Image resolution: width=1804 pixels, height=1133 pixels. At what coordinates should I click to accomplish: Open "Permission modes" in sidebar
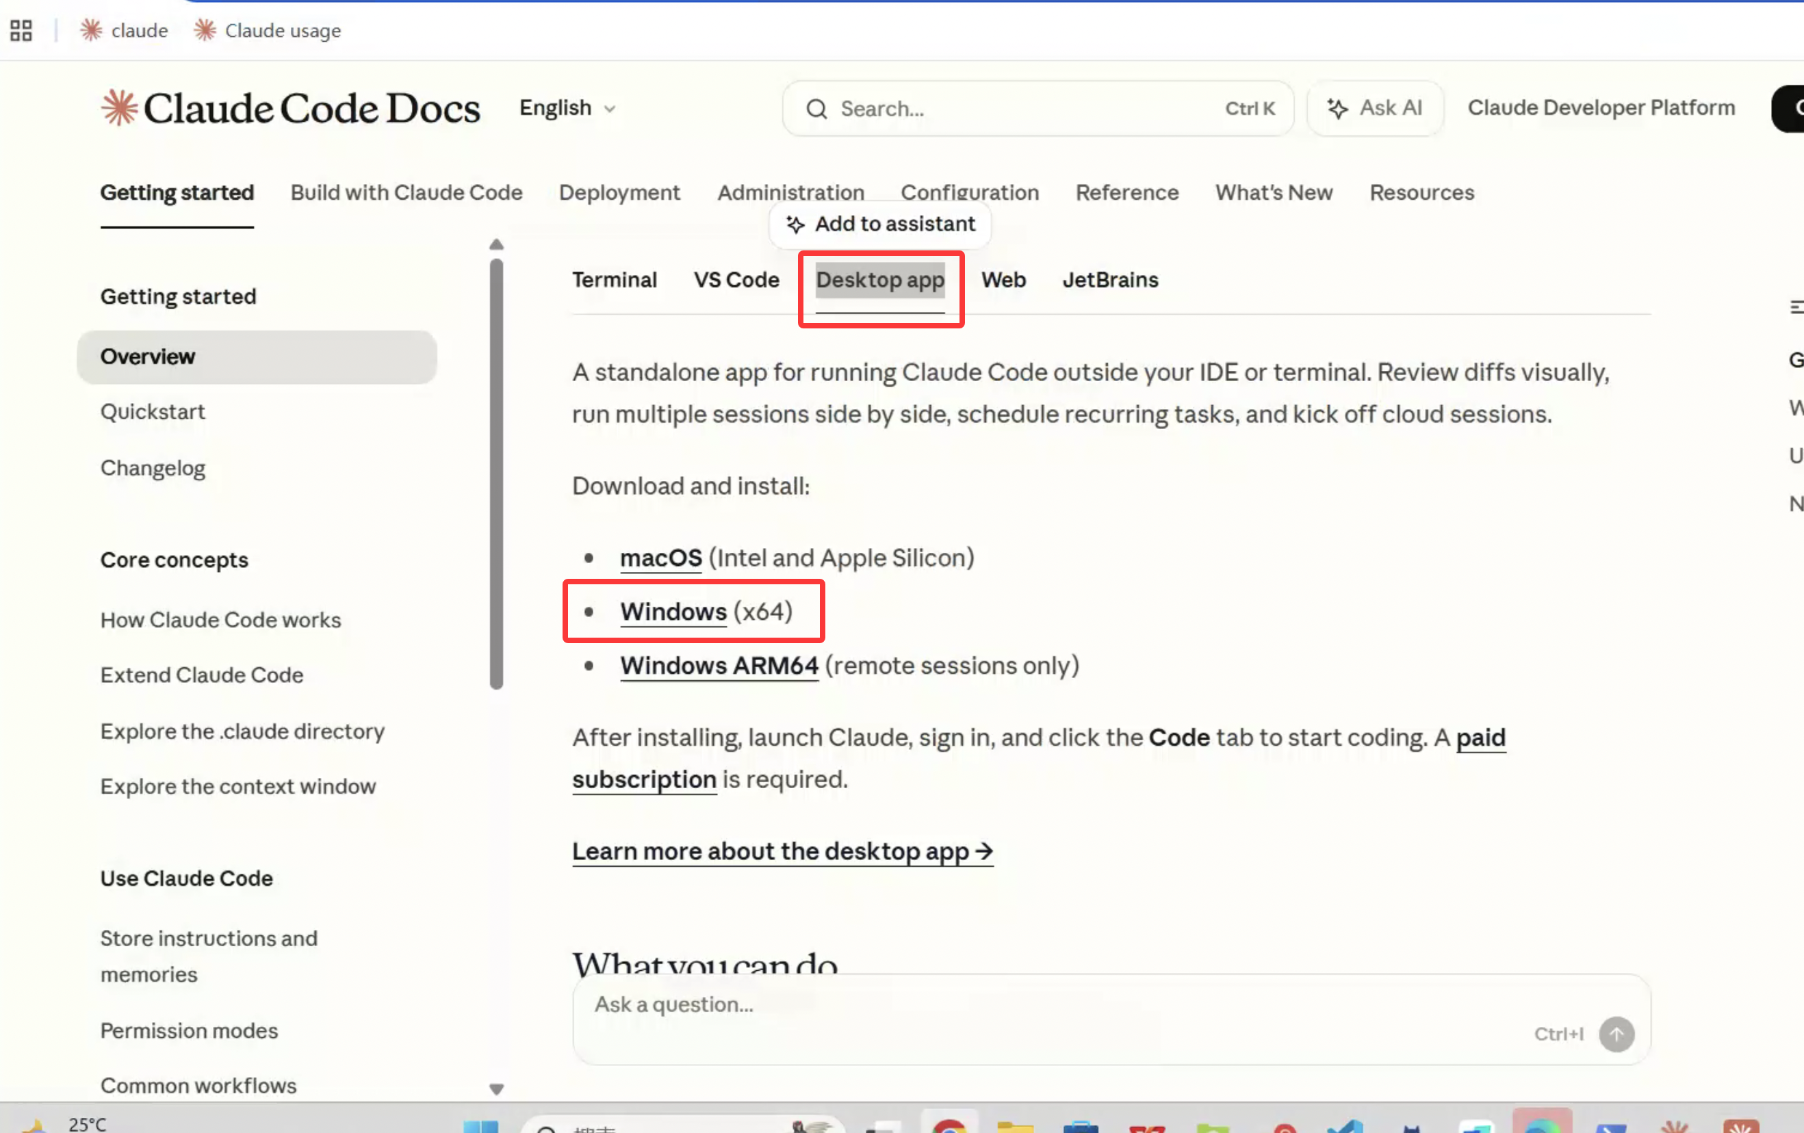click(x=189, y=1031)
